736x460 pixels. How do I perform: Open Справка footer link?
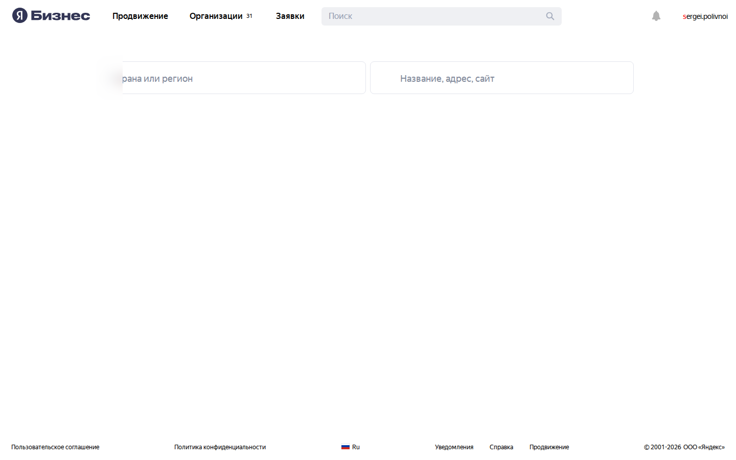[501, 447]
